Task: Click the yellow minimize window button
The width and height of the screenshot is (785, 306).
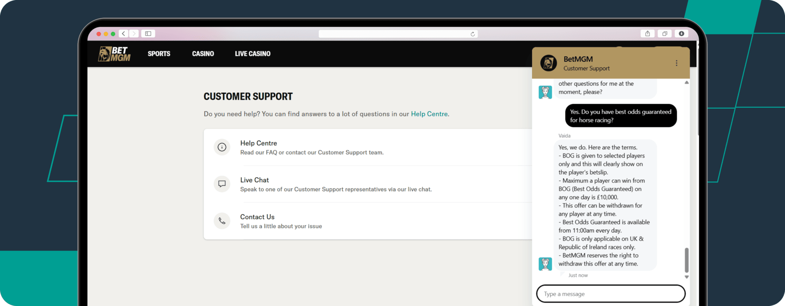Action: coord(106,34)
